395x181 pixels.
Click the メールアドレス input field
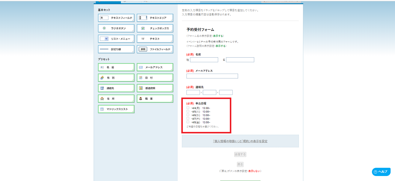click(212, 76)
